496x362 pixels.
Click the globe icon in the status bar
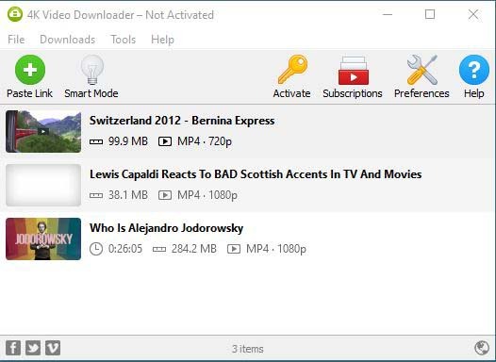(482, 348)
